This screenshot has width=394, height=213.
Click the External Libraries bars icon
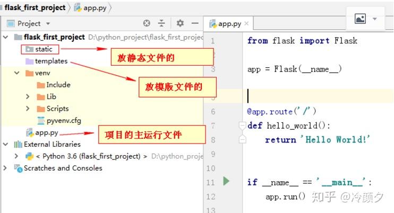point(18,144)
